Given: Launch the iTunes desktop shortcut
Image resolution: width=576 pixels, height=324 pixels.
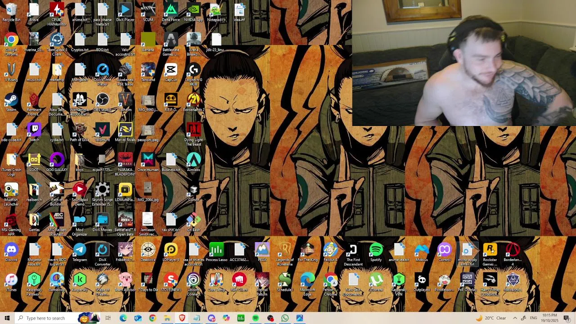Looking at the screenshot, I should (11, 282).
